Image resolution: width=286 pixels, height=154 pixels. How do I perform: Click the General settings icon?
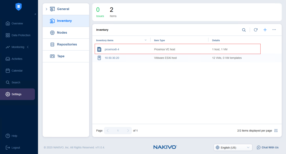[52, 9]
